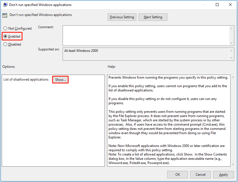Cancel the policy dialog
This screenshot has height=182, width=238.
200,174
